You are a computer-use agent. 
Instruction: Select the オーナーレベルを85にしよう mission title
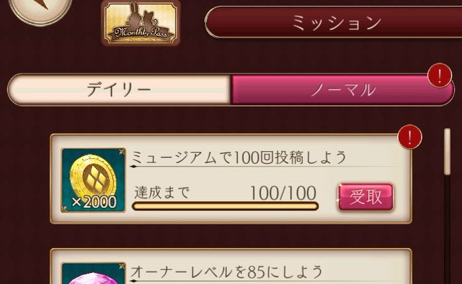pyautogui.click(x=226, y=272)
